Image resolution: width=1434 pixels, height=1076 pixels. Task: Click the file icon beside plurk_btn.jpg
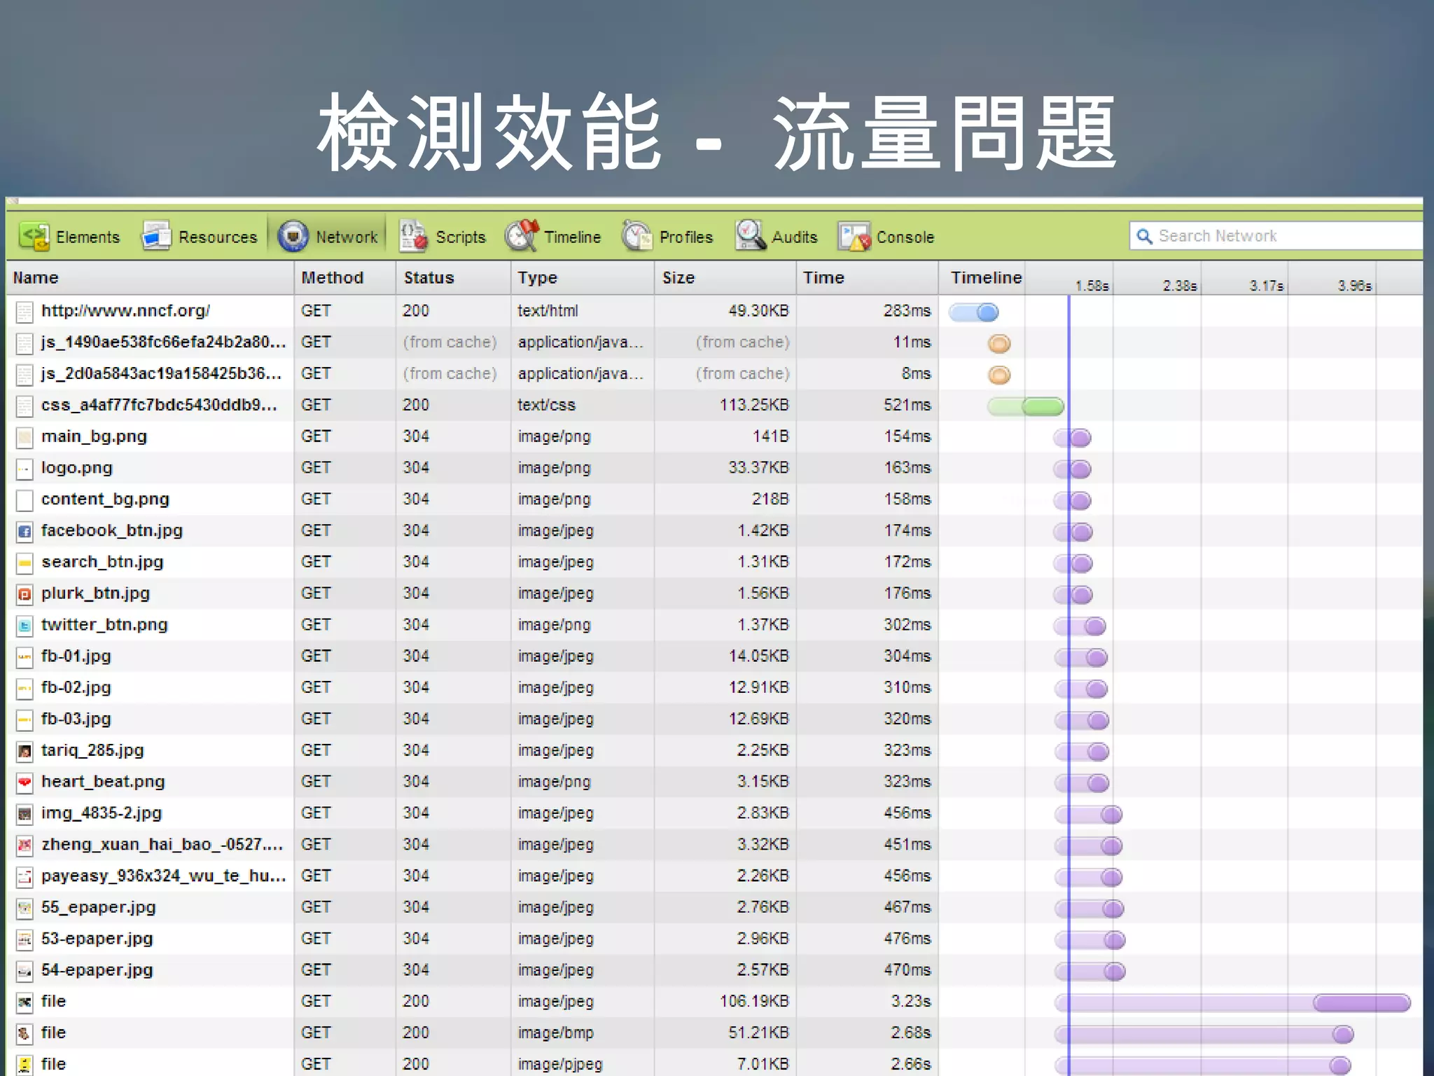click(25, 595)
